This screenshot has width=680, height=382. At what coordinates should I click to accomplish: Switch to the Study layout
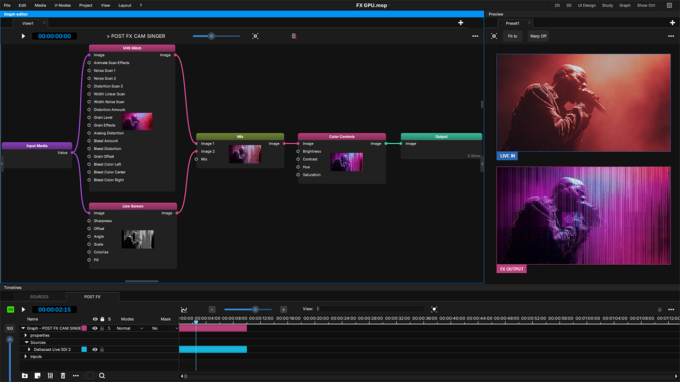[x=607, y=5]
